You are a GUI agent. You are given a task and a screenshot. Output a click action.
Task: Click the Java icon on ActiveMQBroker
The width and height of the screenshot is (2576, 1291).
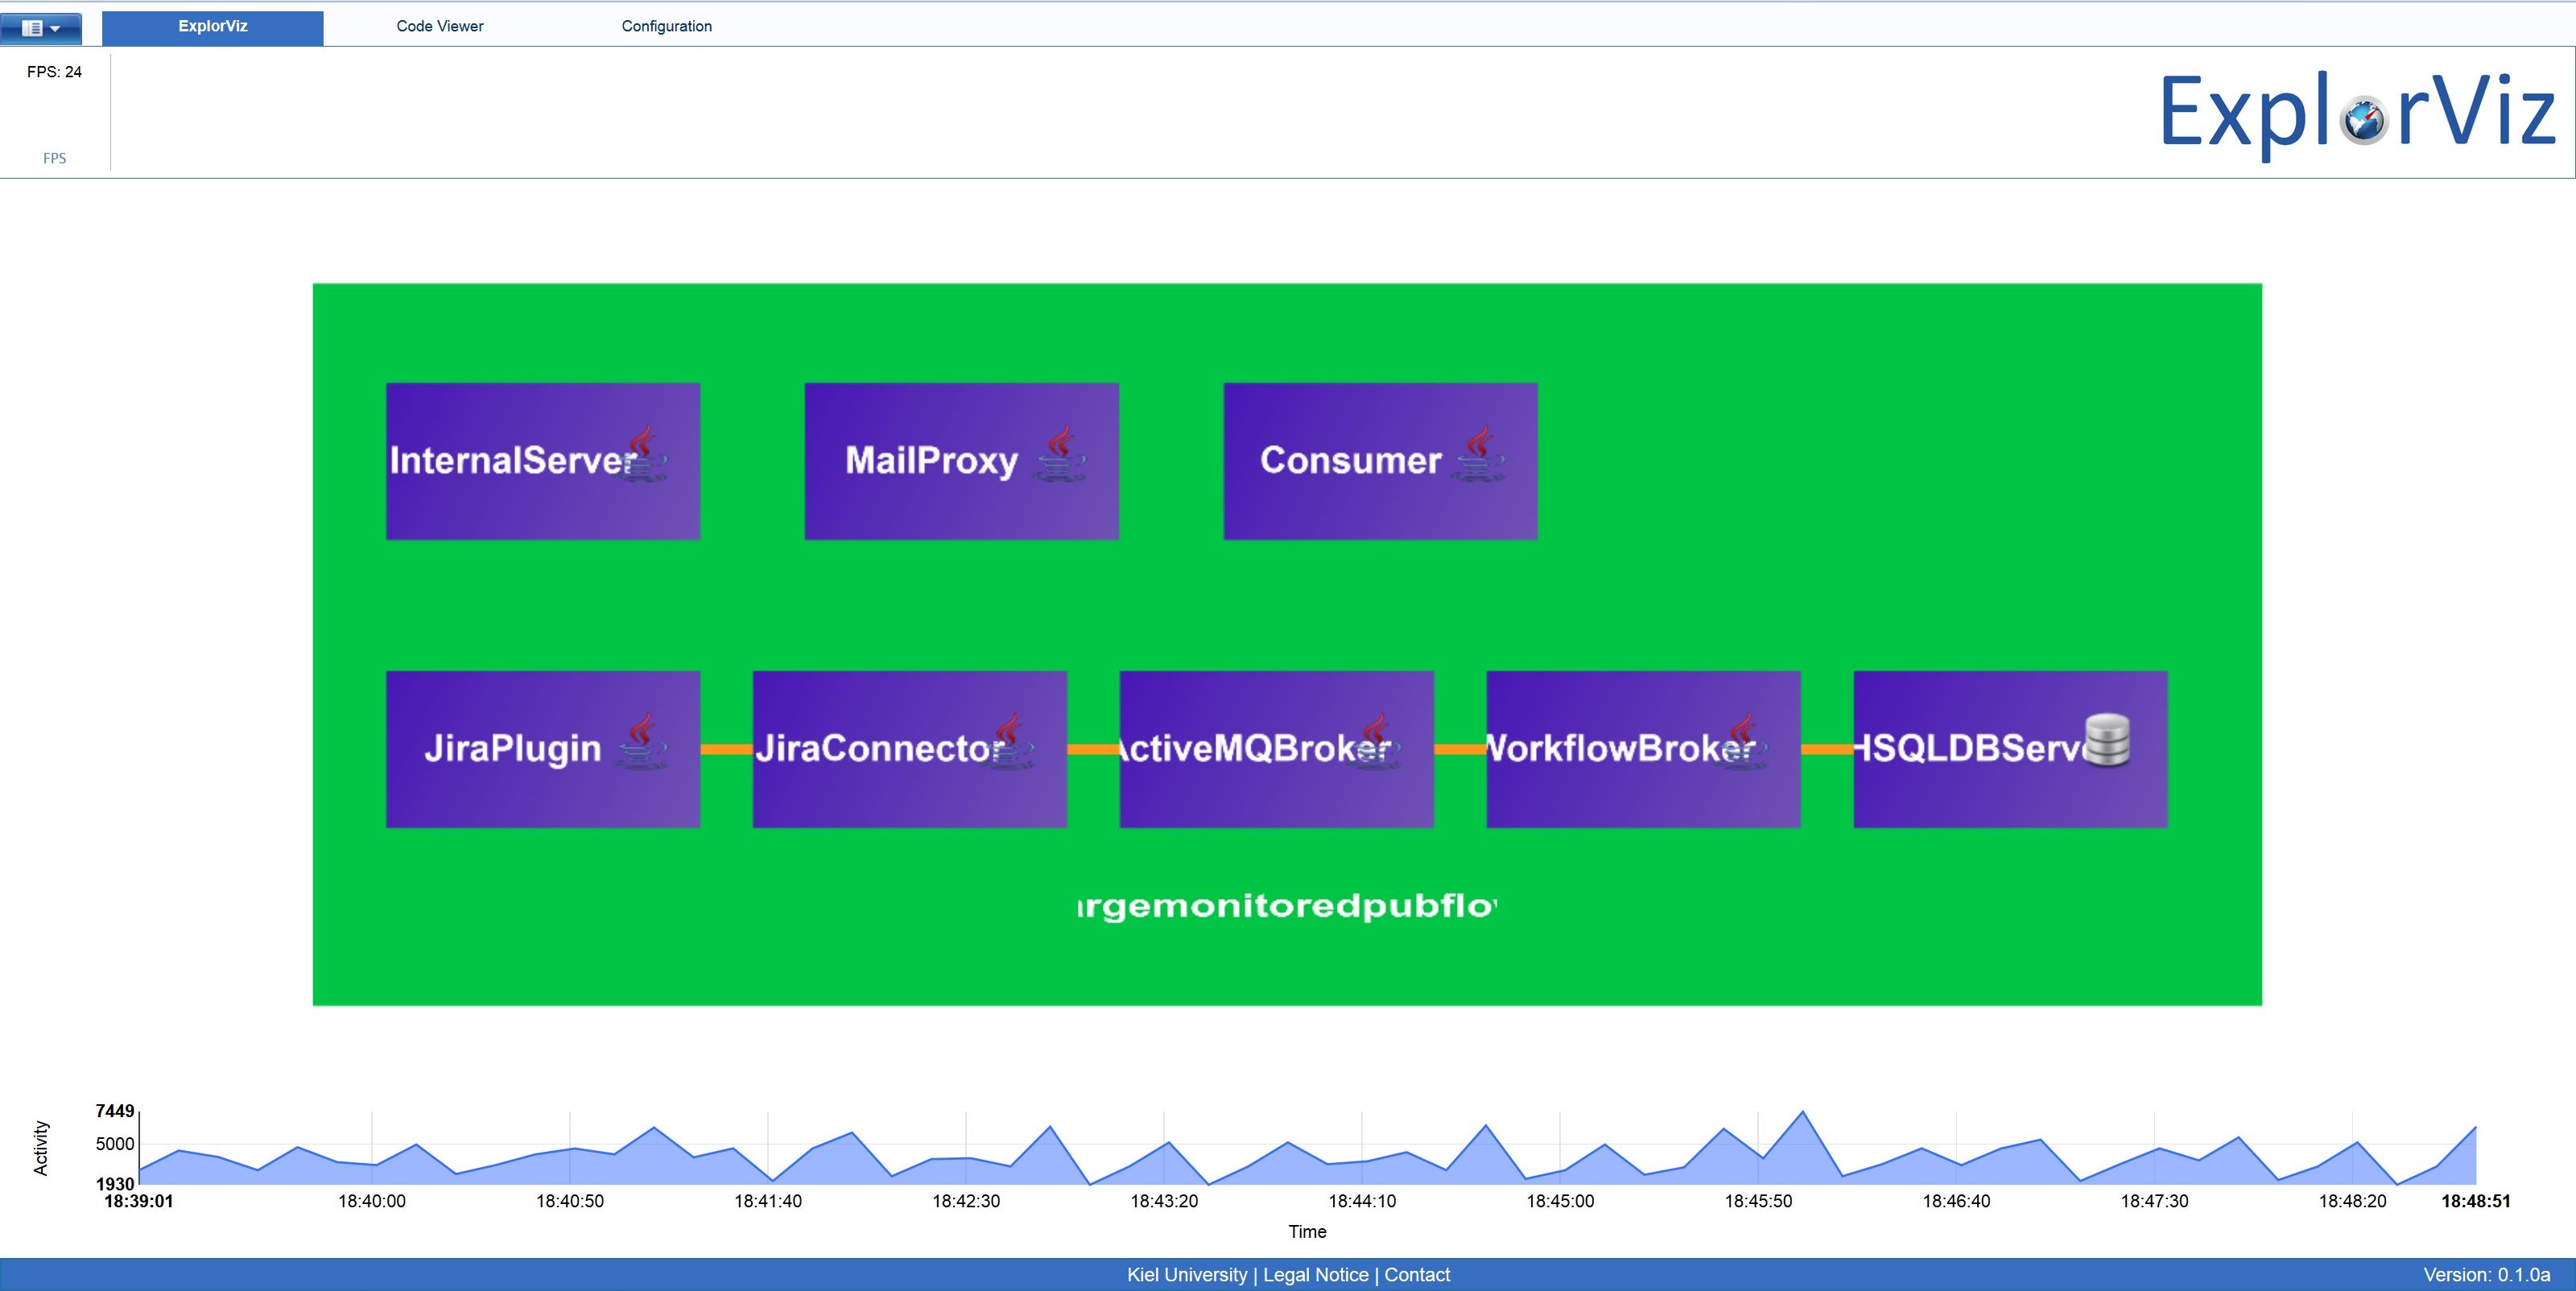(1376, 741)
